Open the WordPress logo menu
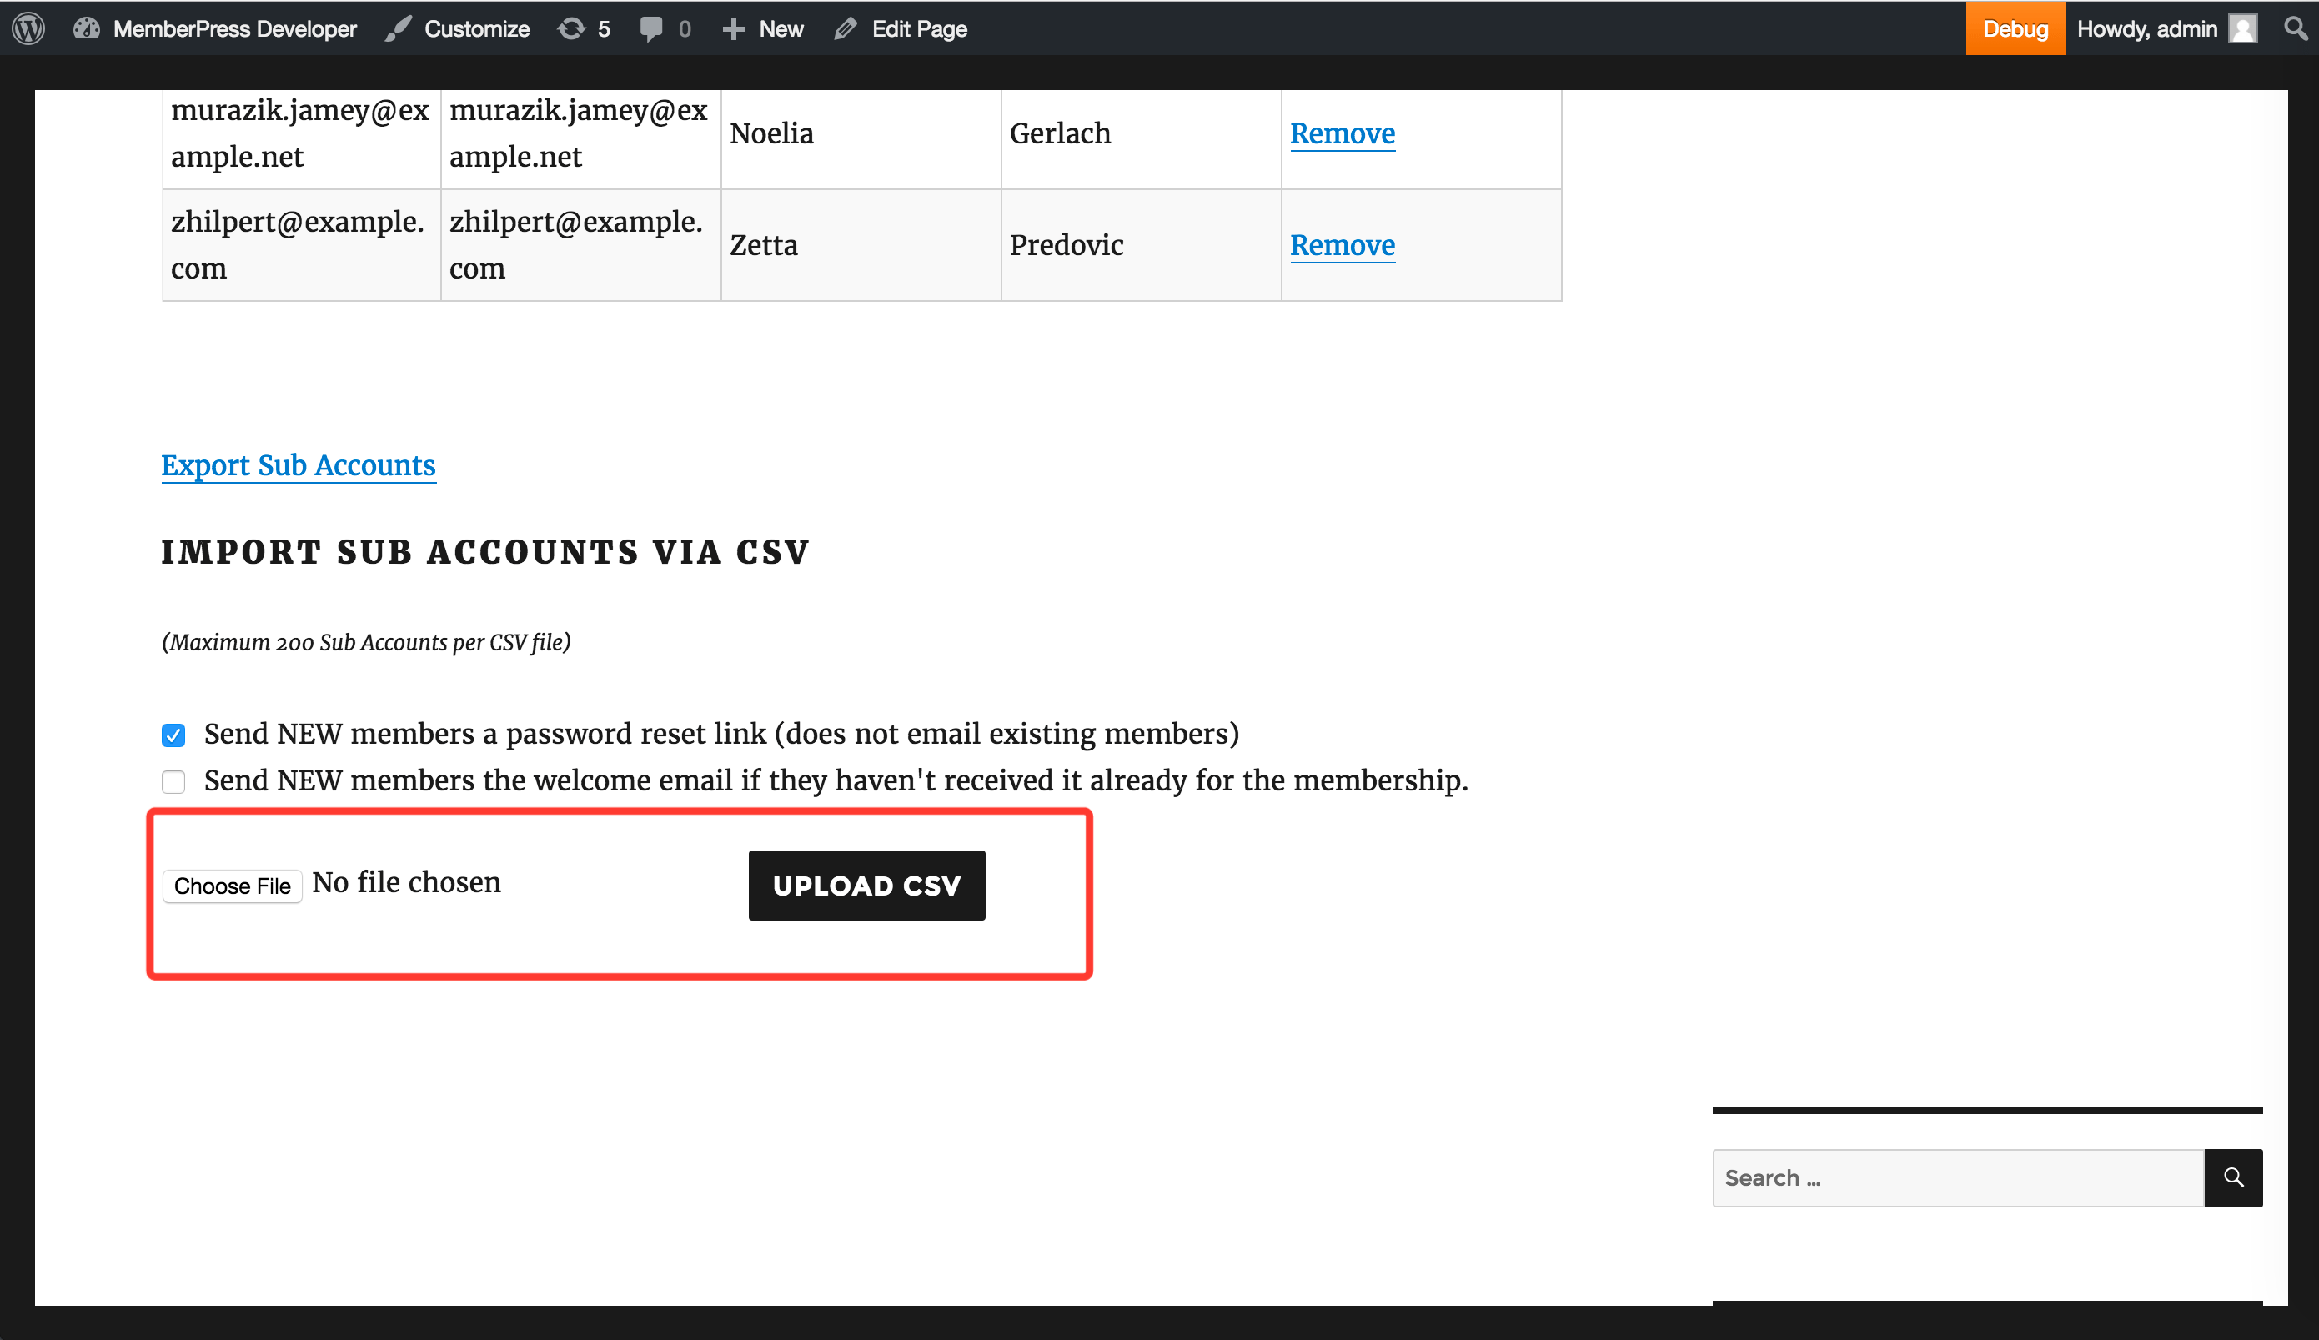The image size is (2319, 1340). tap(28, 28)
